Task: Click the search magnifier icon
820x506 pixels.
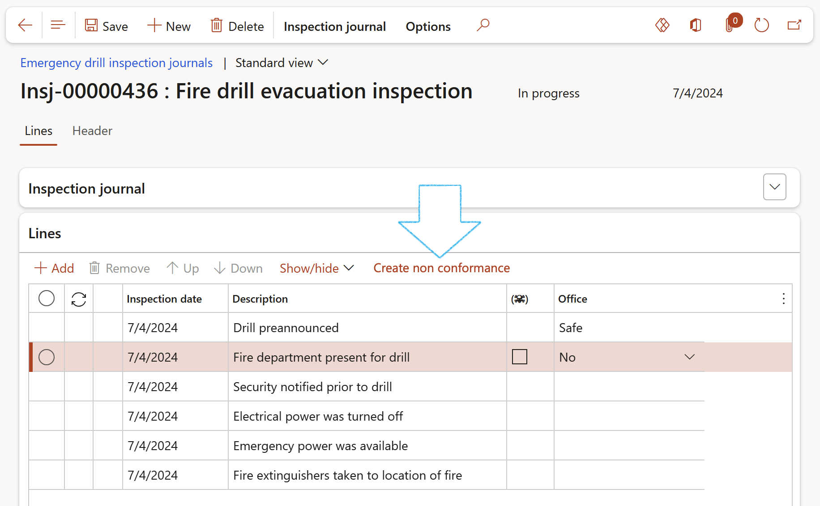Action: tap(483, 25)
